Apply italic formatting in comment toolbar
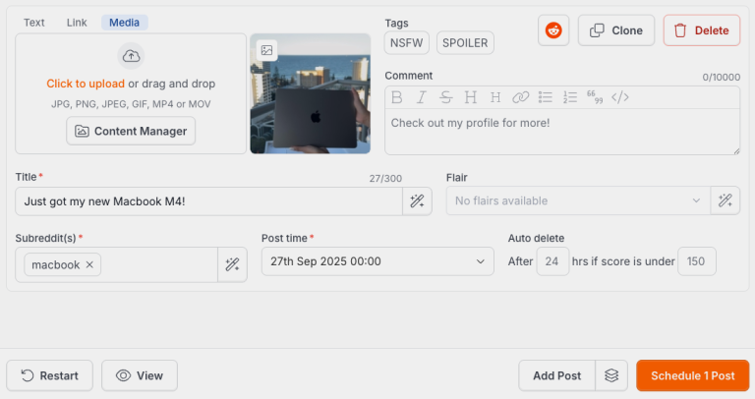 (x=421, y=96)
